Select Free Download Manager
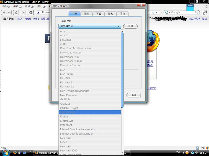 (x=90, y=91)
